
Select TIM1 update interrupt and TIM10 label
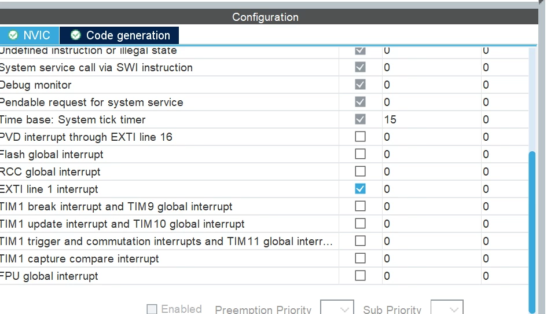point(122,224)
